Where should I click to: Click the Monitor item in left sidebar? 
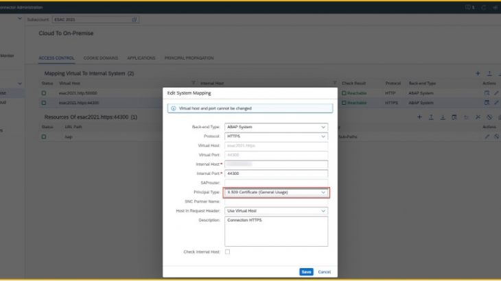pos(7,56)
